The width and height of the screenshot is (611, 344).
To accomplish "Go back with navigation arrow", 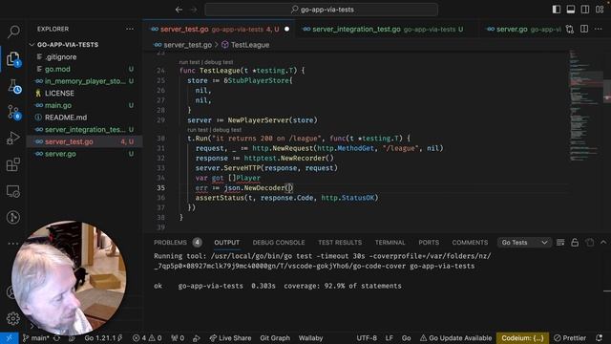I will tap(179, 10).
